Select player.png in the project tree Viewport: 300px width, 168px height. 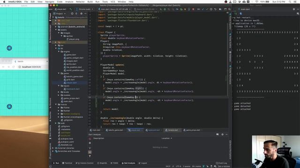[x=73, y=39]
